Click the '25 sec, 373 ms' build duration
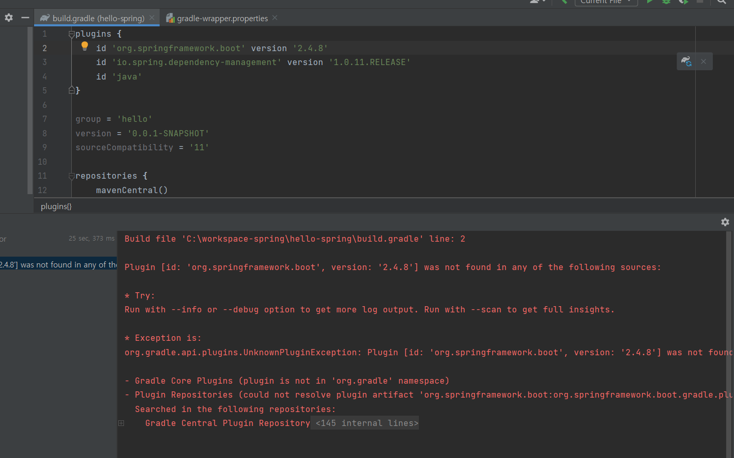Image resolution: width=734 pixels, height=458 pixels. point(91,239)
